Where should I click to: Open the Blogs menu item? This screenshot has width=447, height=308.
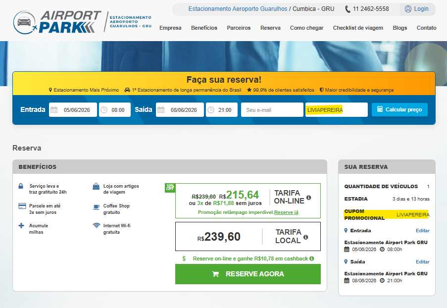click(x=400, y=28)
